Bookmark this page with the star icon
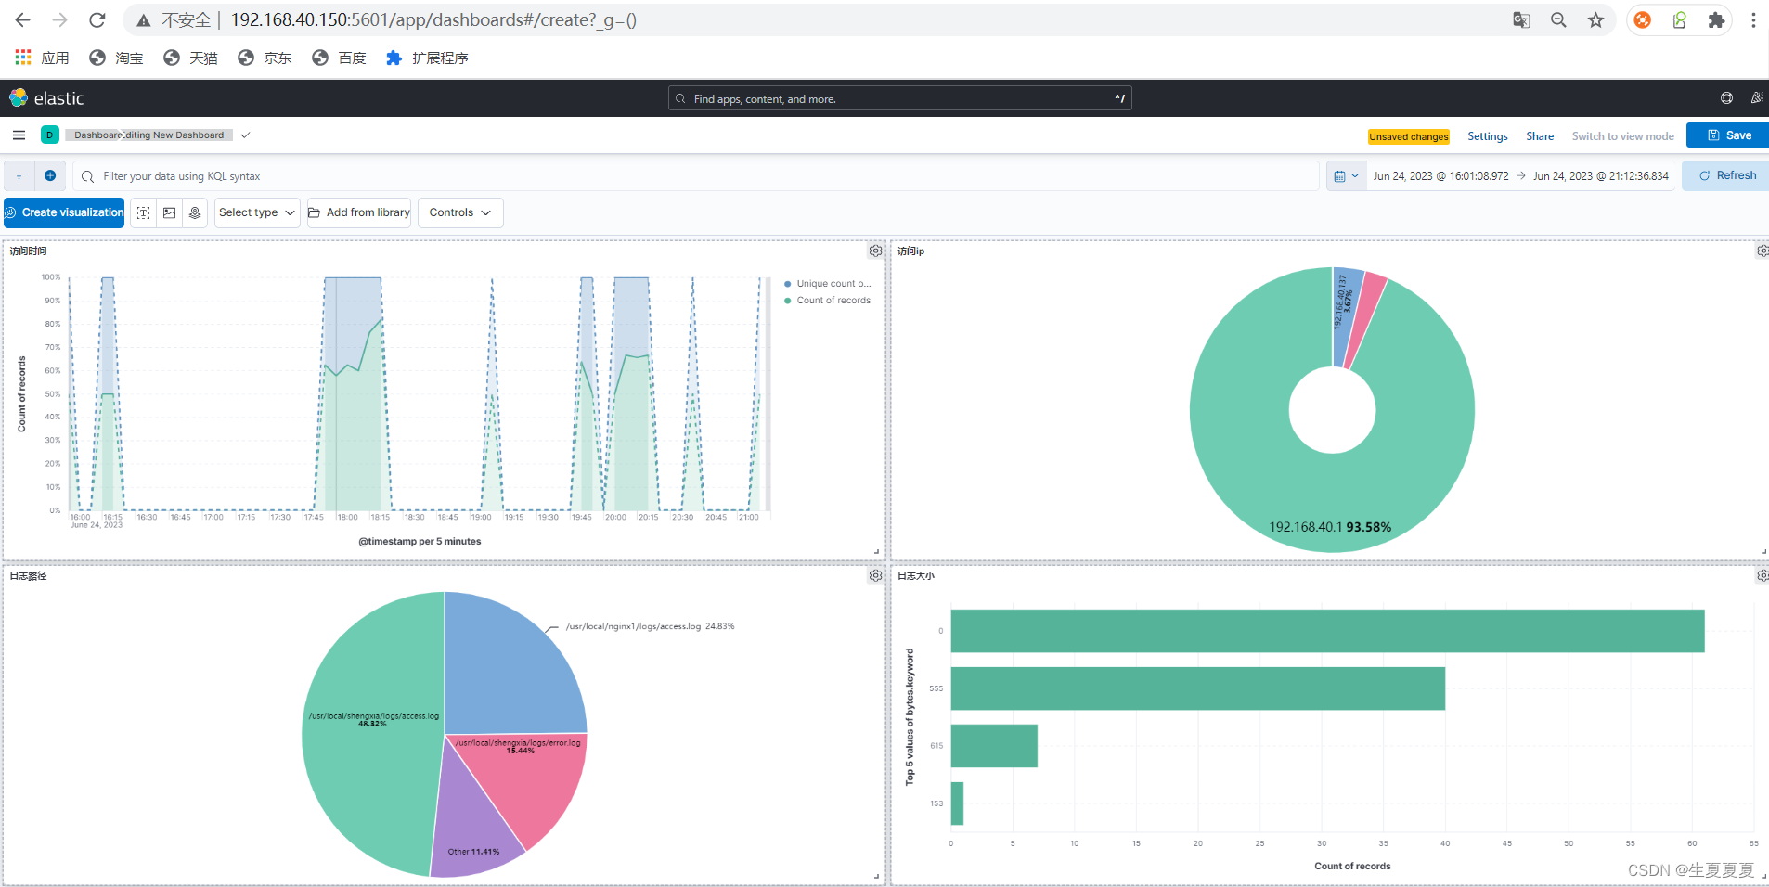Viewport: 1769px width, 887px height. (1595, 19)
